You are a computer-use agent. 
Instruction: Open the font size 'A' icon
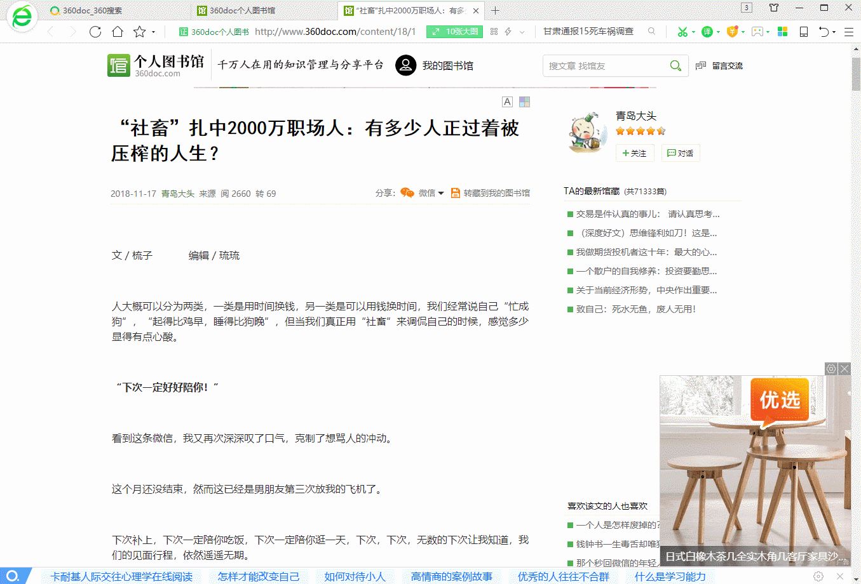tap(507, 102)
